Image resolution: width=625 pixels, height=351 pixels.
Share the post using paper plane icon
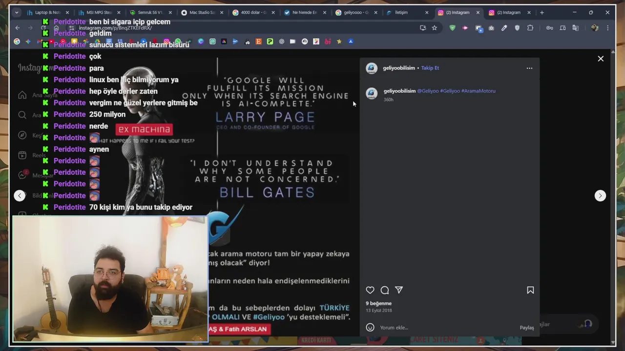(x=399, y=290)
